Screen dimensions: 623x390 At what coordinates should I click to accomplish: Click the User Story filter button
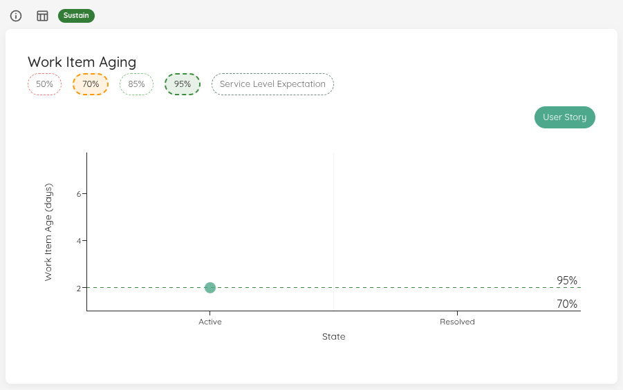click(x=564, y=117)
